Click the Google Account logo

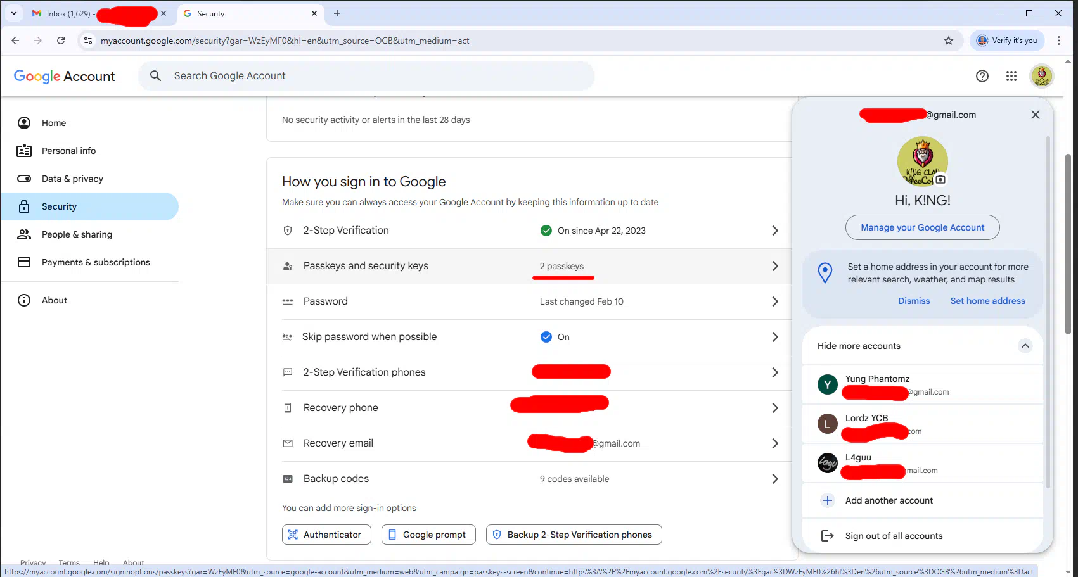click(x=65, y=77)
